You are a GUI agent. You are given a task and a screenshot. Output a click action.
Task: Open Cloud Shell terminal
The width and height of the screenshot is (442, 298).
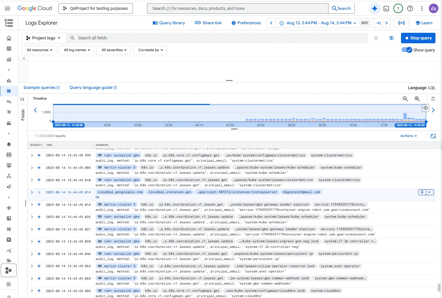pos(386,8)
